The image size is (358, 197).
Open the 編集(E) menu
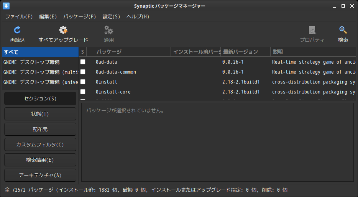click(48, 16)
